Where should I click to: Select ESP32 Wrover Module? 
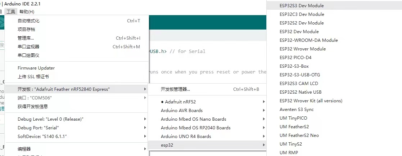pyautogui.click(x=334, y=49)
